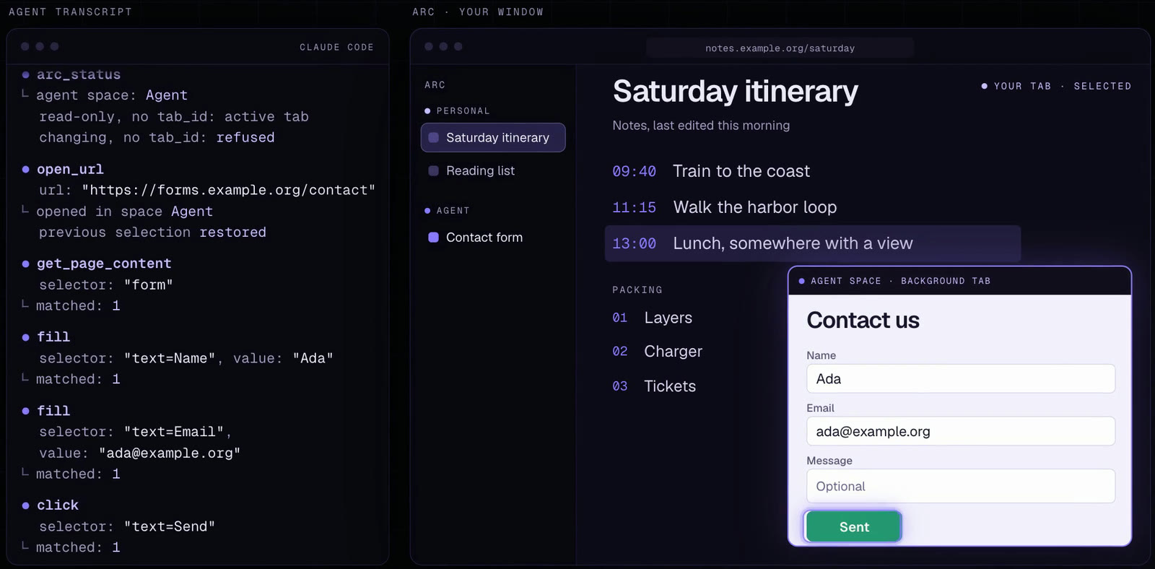Click the Email field with ada@example.org
Screen dimensions: 1155x569
(x=960, y=431)
